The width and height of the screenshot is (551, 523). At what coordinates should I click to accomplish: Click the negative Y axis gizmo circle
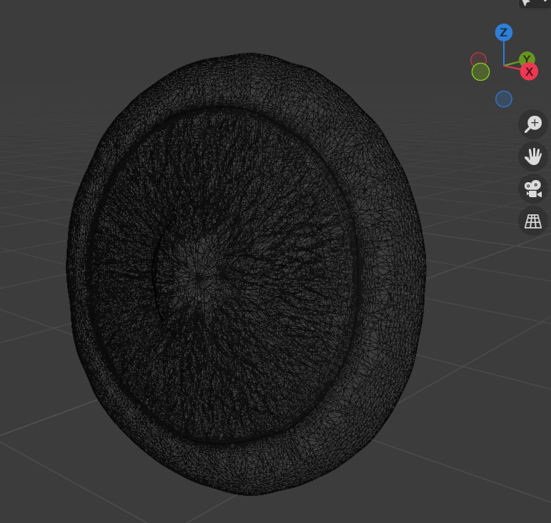pyautogui.click(x=480, y=72)
